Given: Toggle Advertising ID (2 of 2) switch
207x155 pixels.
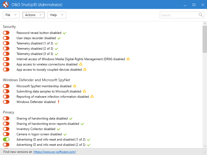Looking at the screenshot, I should tap(6, 145).
